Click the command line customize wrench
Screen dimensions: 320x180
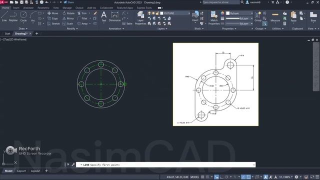tap(73, 164)
